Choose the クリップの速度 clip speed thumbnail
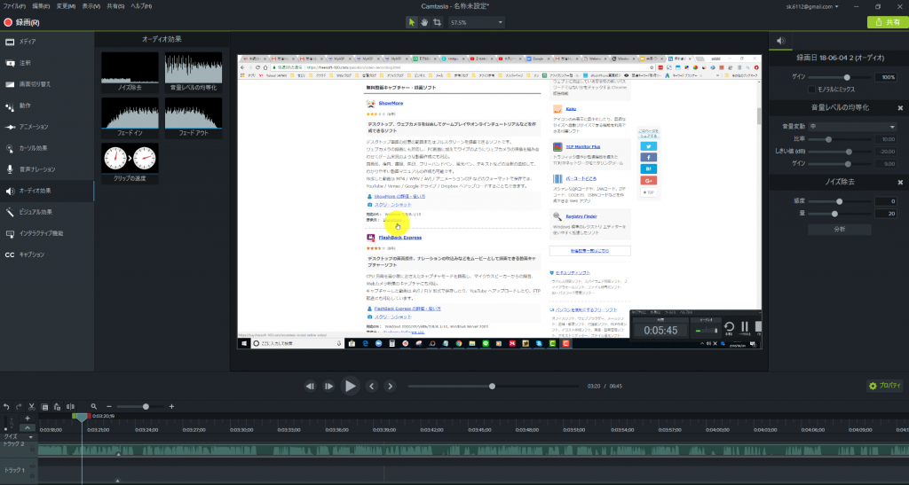909x485 pixels. click(x=130, y=162)
